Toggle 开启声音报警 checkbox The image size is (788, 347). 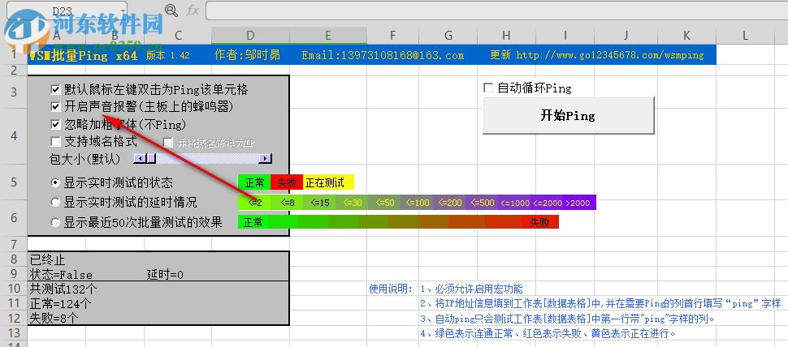(56, 107)
